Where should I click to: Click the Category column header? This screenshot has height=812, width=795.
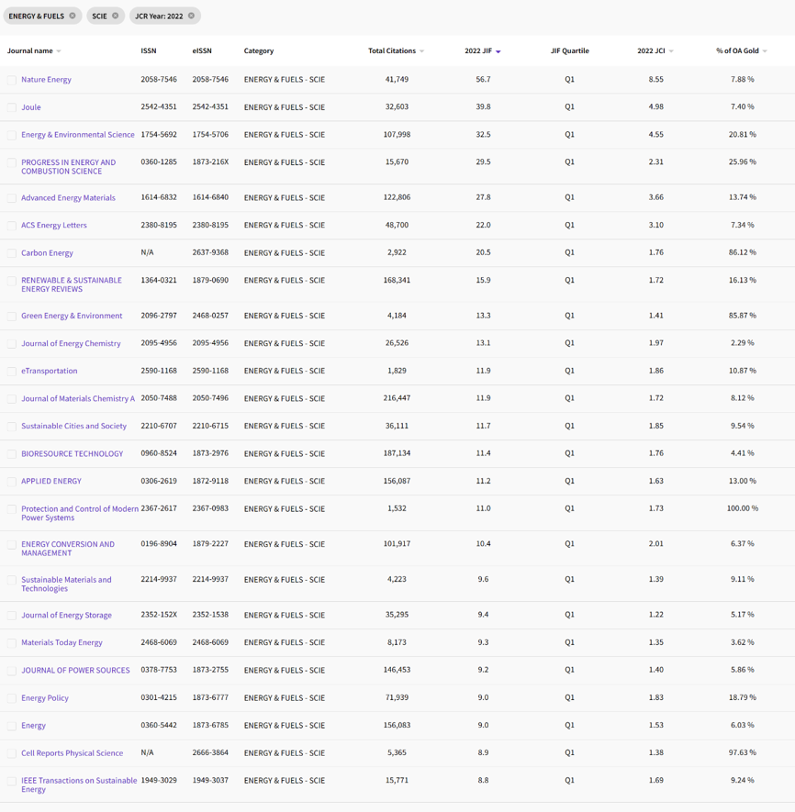point(258,51)
